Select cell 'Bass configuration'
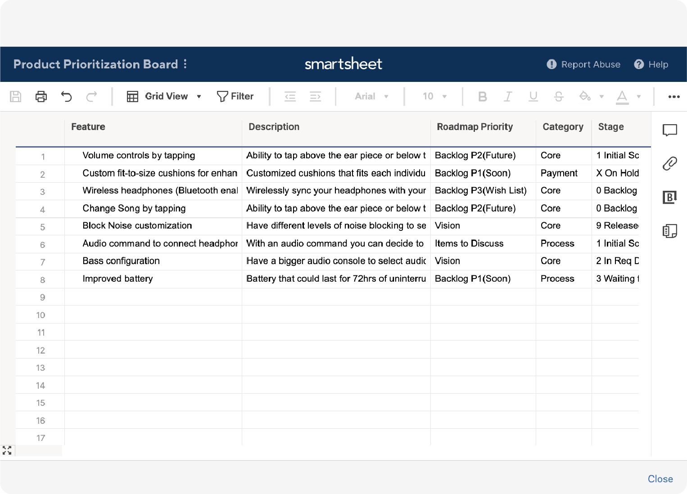This screenshot has height=494, width=687. click(x=153, y=261)
